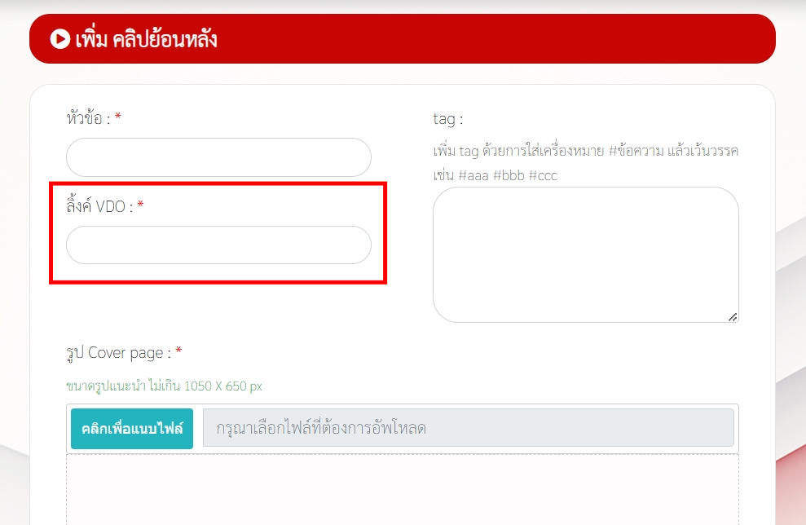The height and width of the screenshot is (525, 806).
Task: Click the empty right side of the red header bar
Action: point(570,39)
